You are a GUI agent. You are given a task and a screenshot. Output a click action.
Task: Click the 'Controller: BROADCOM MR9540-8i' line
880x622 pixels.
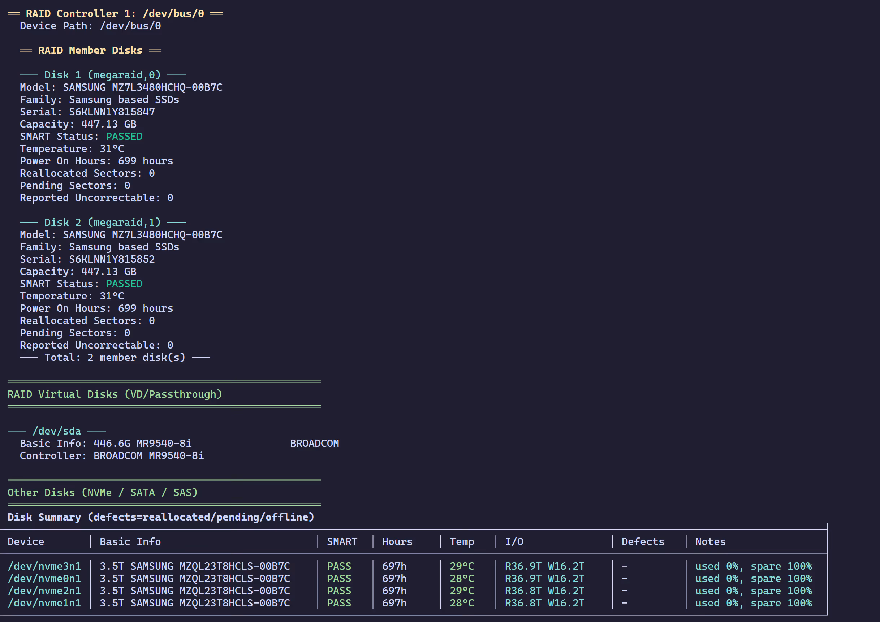point(112,455)
